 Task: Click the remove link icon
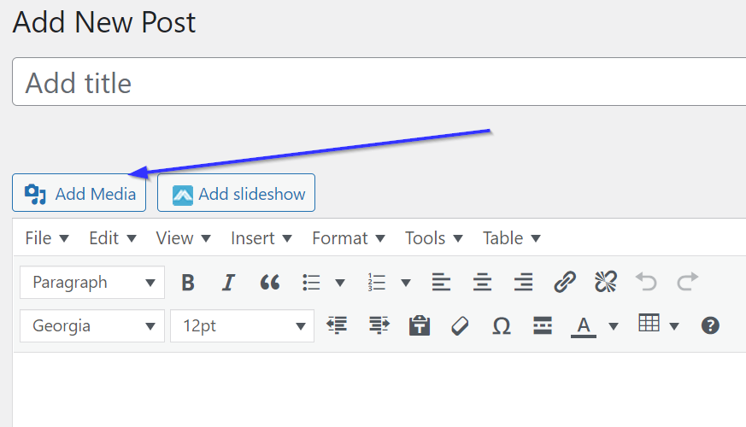(606, 283)
